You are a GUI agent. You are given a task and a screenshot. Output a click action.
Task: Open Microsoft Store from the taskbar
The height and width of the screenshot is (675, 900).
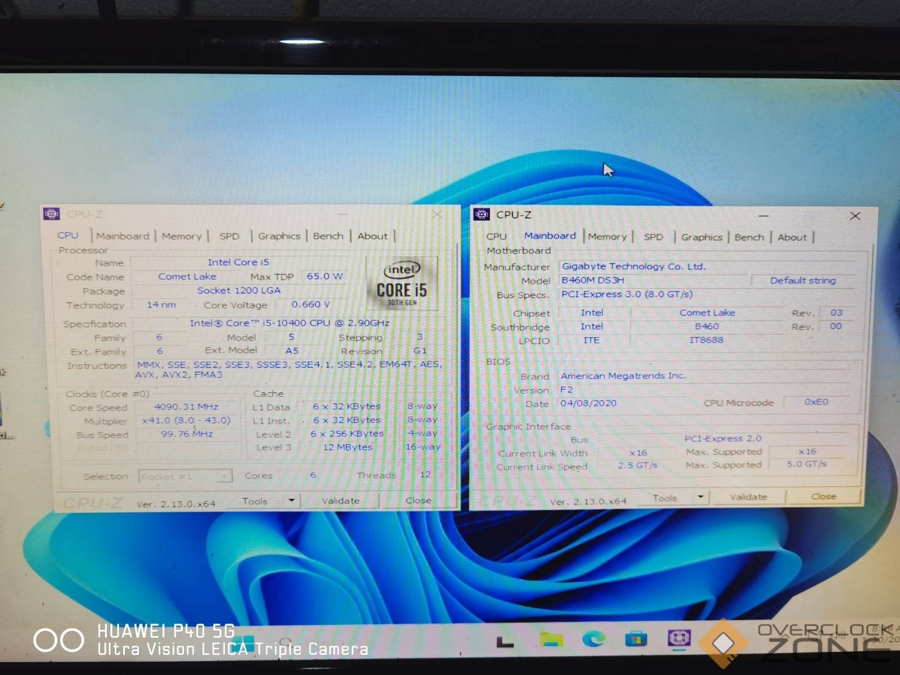click(x=636, y=639)
